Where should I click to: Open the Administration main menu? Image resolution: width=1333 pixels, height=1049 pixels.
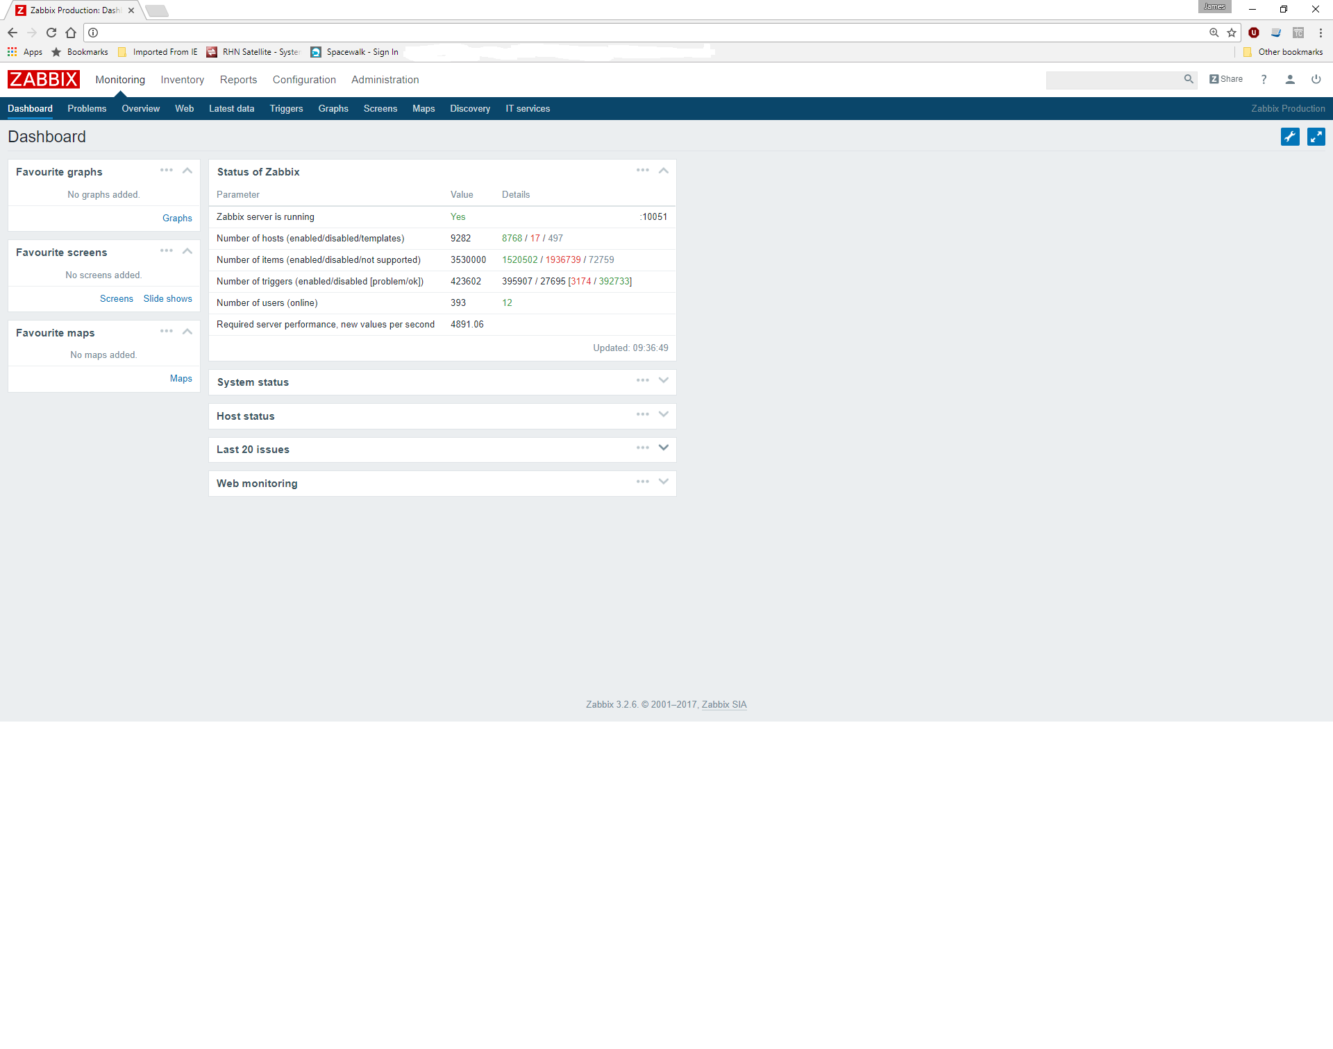[x=385, y=80]
